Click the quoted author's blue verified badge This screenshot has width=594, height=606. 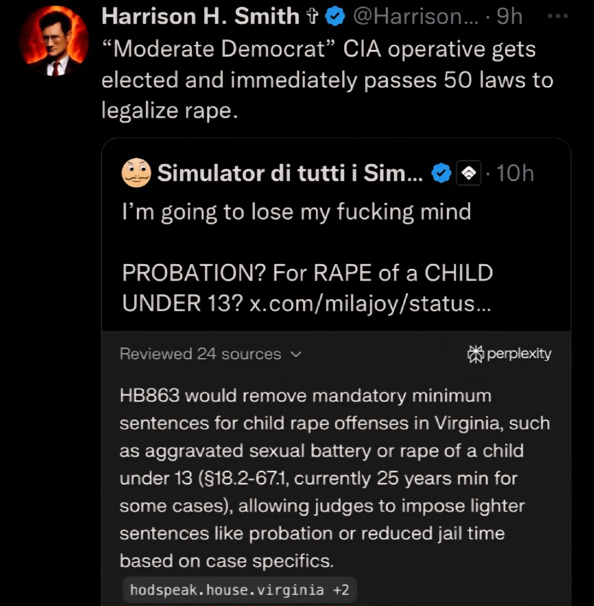tap(441, 173)
